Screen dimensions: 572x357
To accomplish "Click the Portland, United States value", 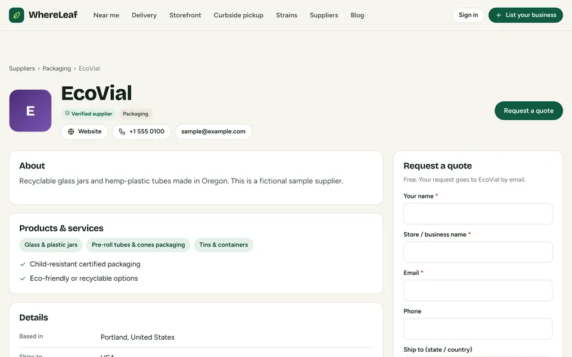I will coord(138,337).
